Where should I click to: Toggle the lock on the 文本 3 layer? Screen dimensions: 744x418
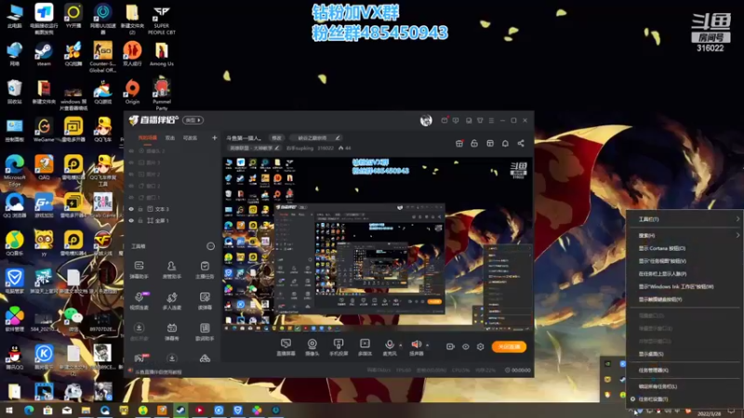pos(140,209)
